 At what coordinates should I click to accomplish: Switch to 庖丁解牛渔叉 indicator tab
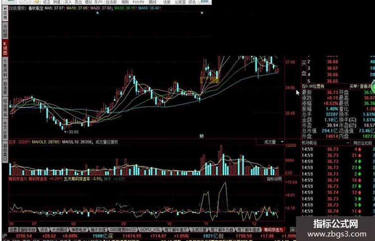pyautogui.click(x=176, y=230)
